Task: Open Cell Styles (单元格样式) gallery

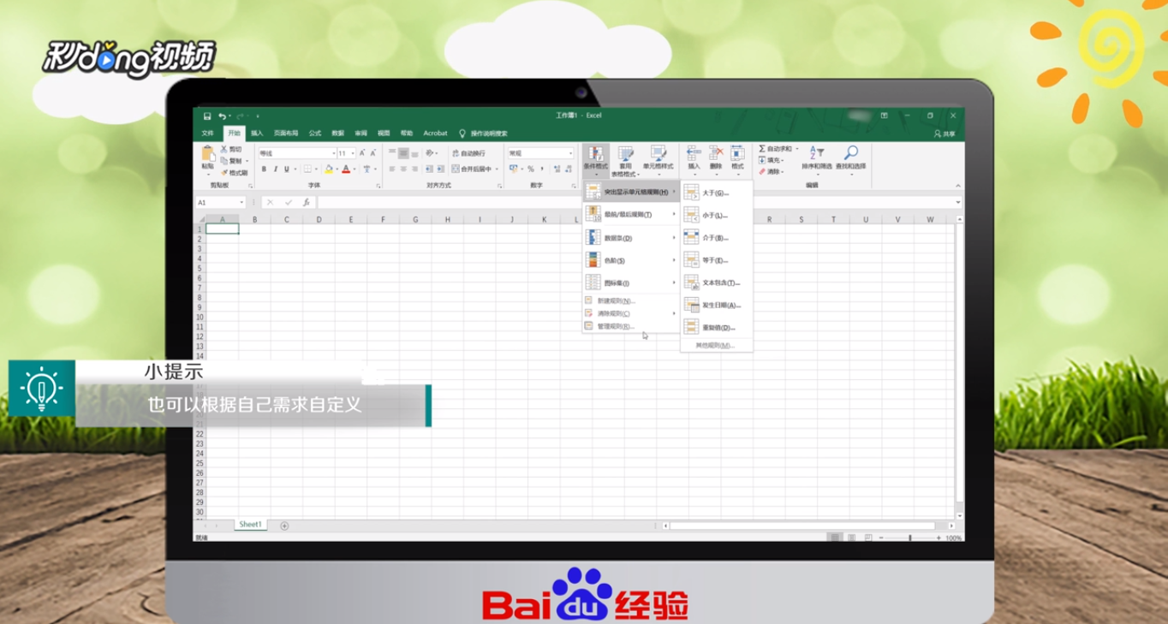Action: tap(658, 160)
